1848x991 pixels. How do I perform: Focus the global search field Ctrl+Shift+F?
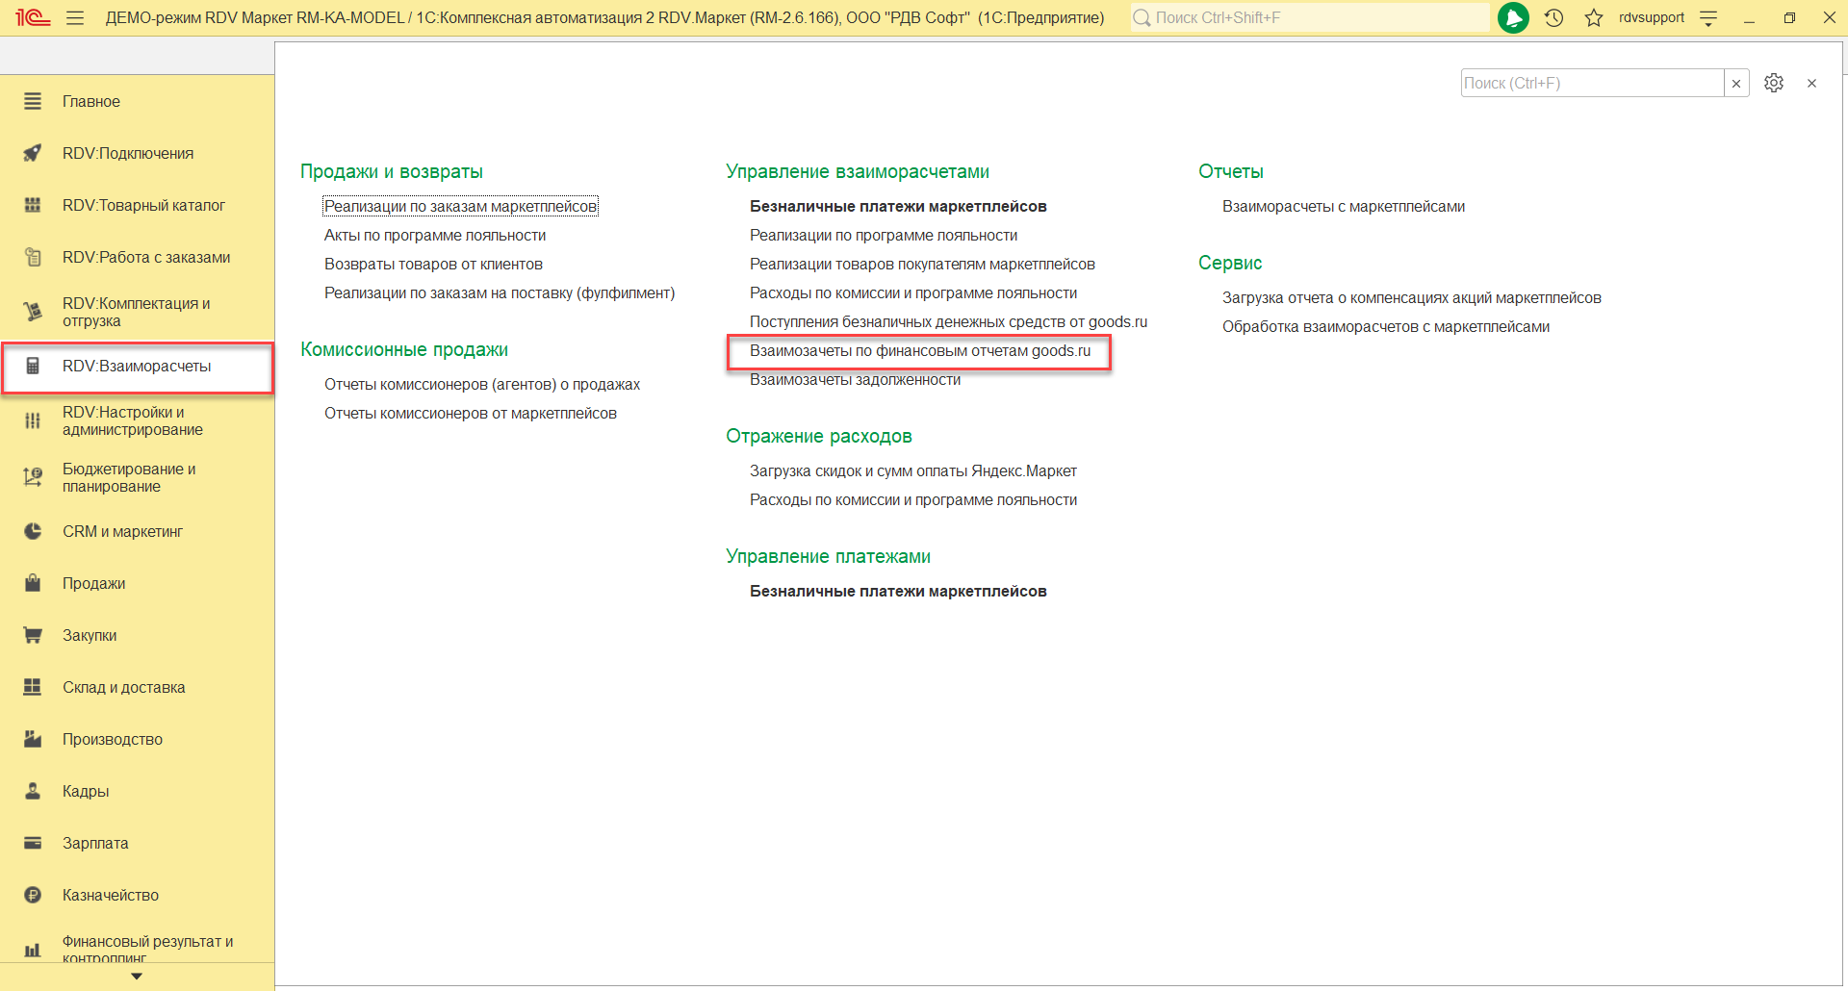(1310, 17)
